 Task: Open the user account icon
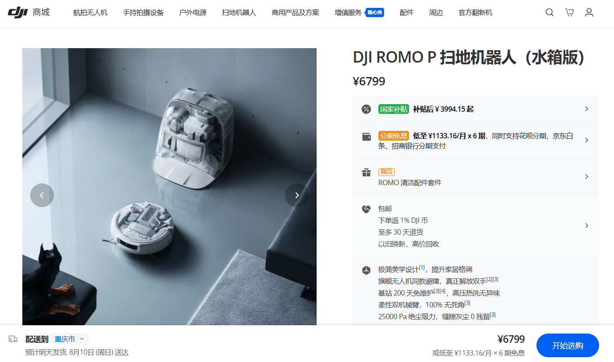589,12
